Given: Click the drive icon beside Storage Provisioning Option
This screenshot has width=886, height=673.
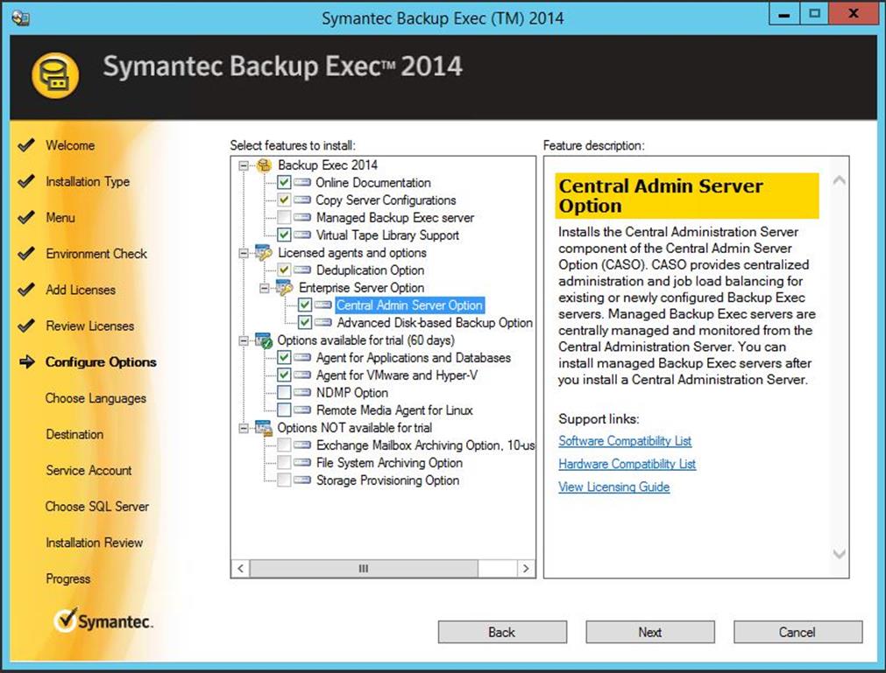Looking at the screenshot, I should click(x=302, y=480).
